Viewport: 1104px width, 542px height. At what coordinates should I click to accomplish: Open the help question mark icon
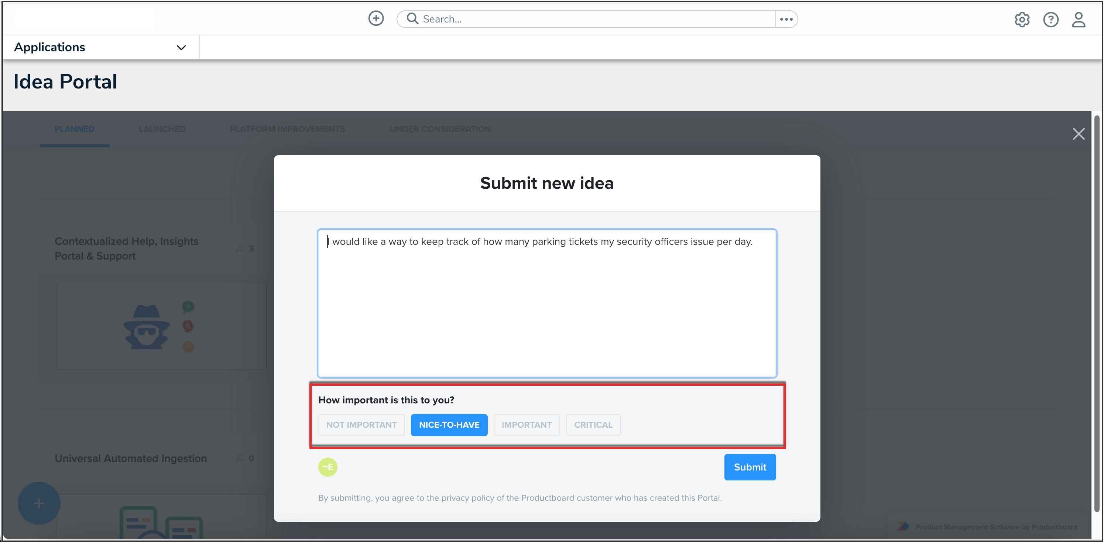(x=1050, y=20)
